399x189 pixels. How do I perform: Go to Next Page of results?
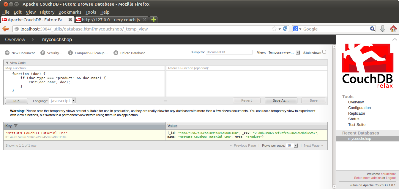314,145
